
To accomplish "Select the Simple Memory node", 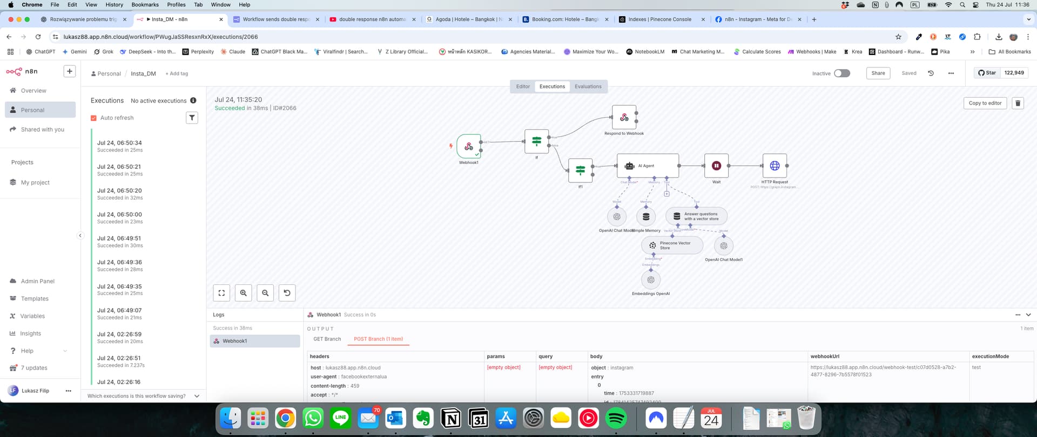I will point(646,216).
